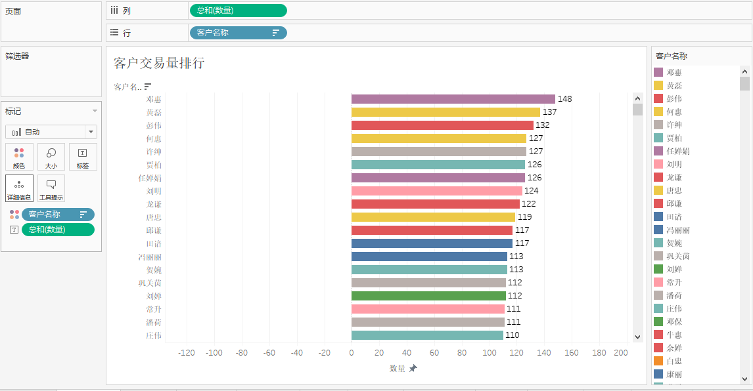
Task: Click the 邓惠 color swatch in legend
Action: point(658,72)
